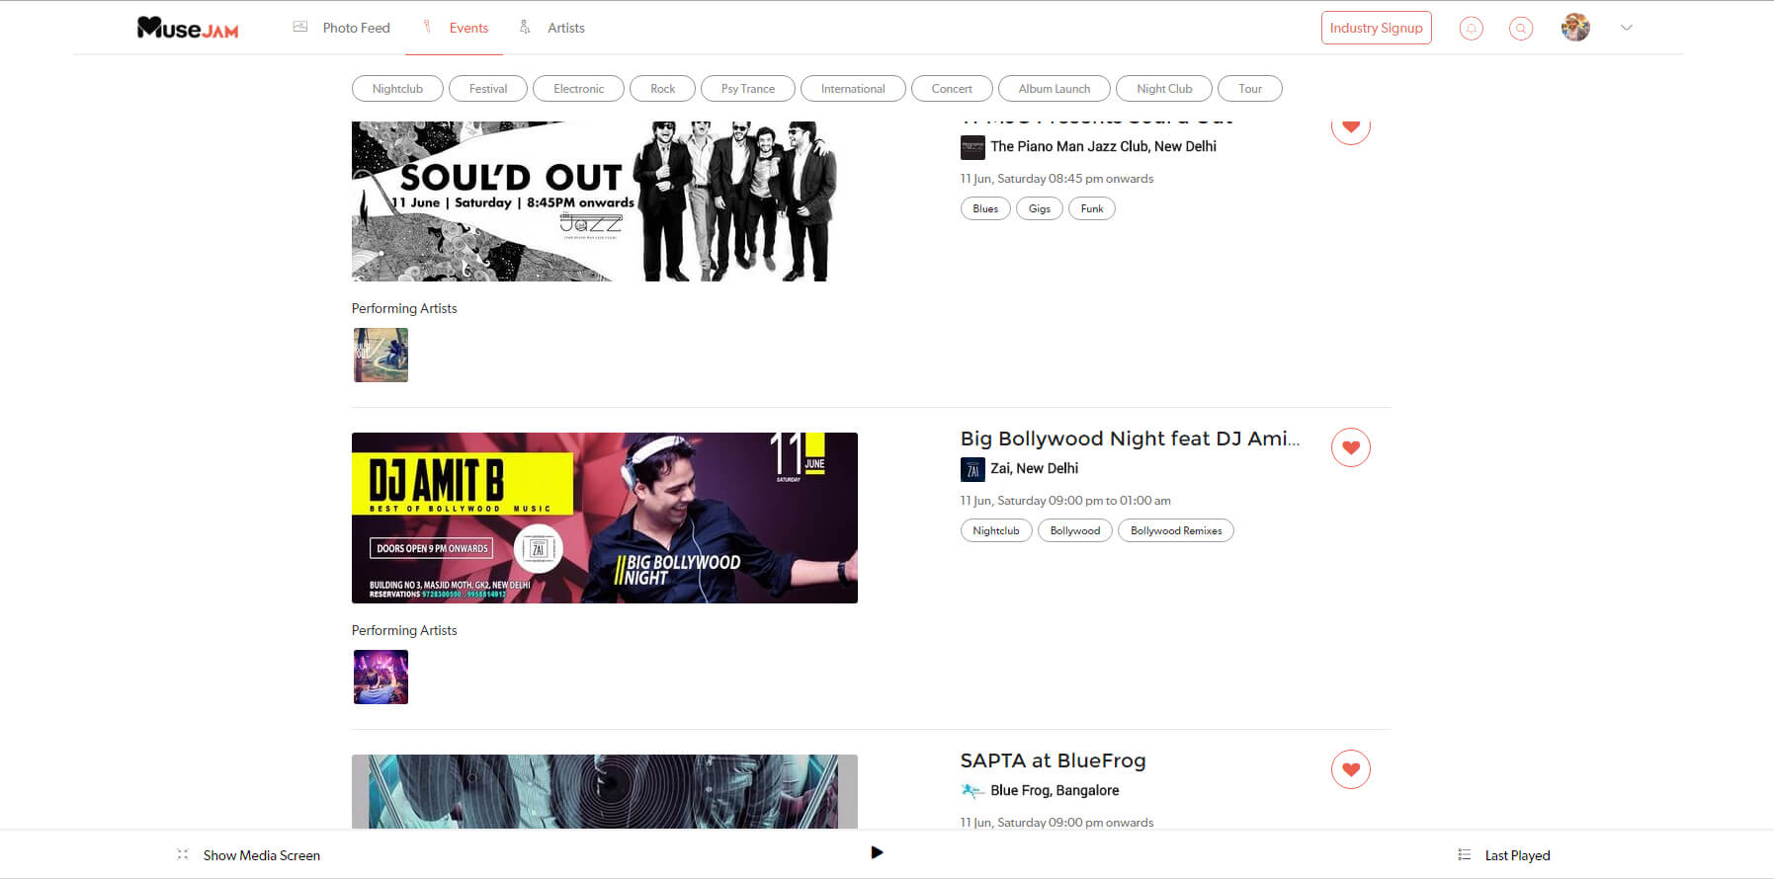Click the '11 Jun, Saturday 09:00 pm to 01:00 am' text
The image size is (1774, 879).
click(x=1065, y=501)
